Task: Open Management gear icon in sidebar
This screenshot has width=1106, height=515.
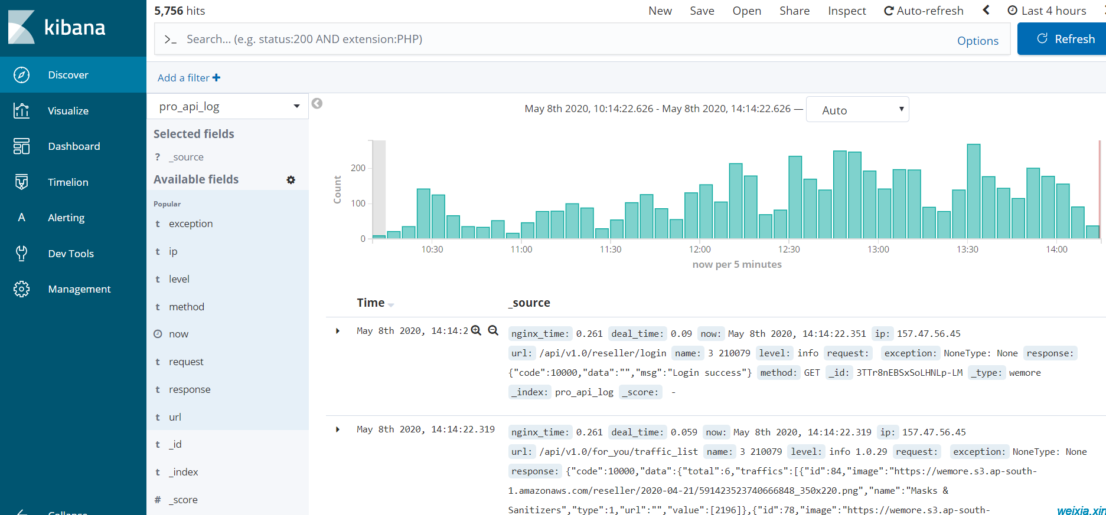Action: (21, 289)
